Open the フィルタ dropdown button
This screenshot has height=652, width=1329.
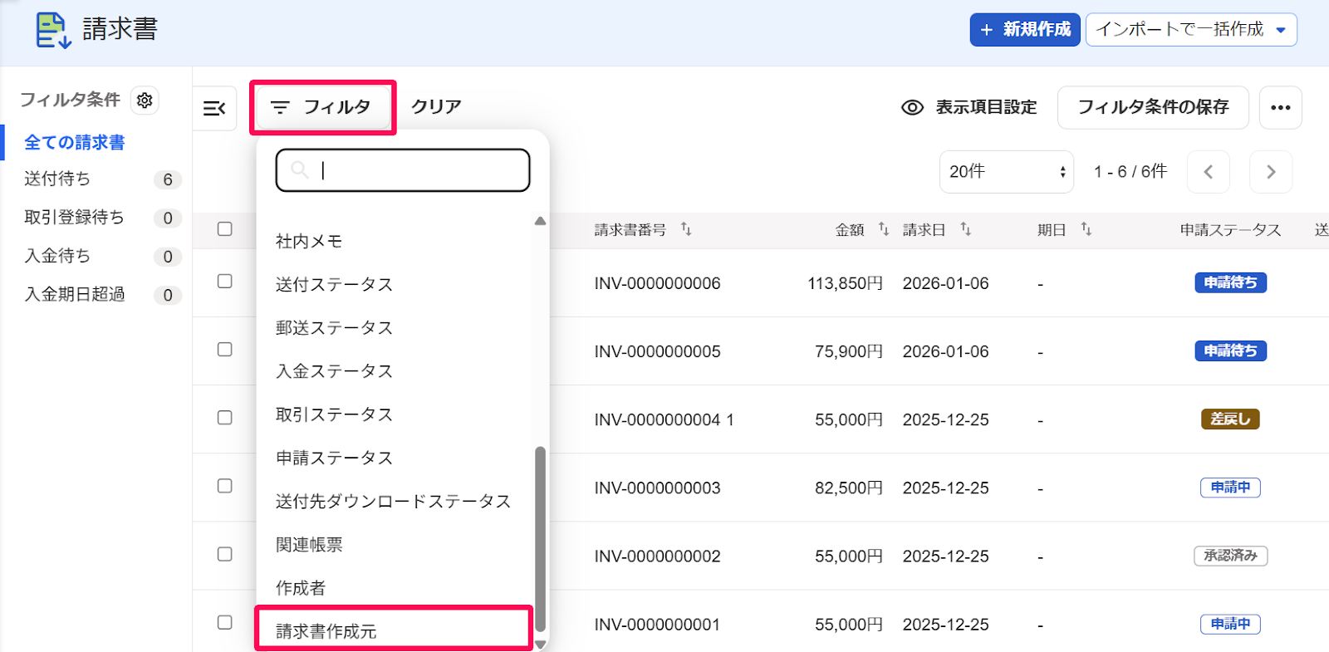(323, 107)
